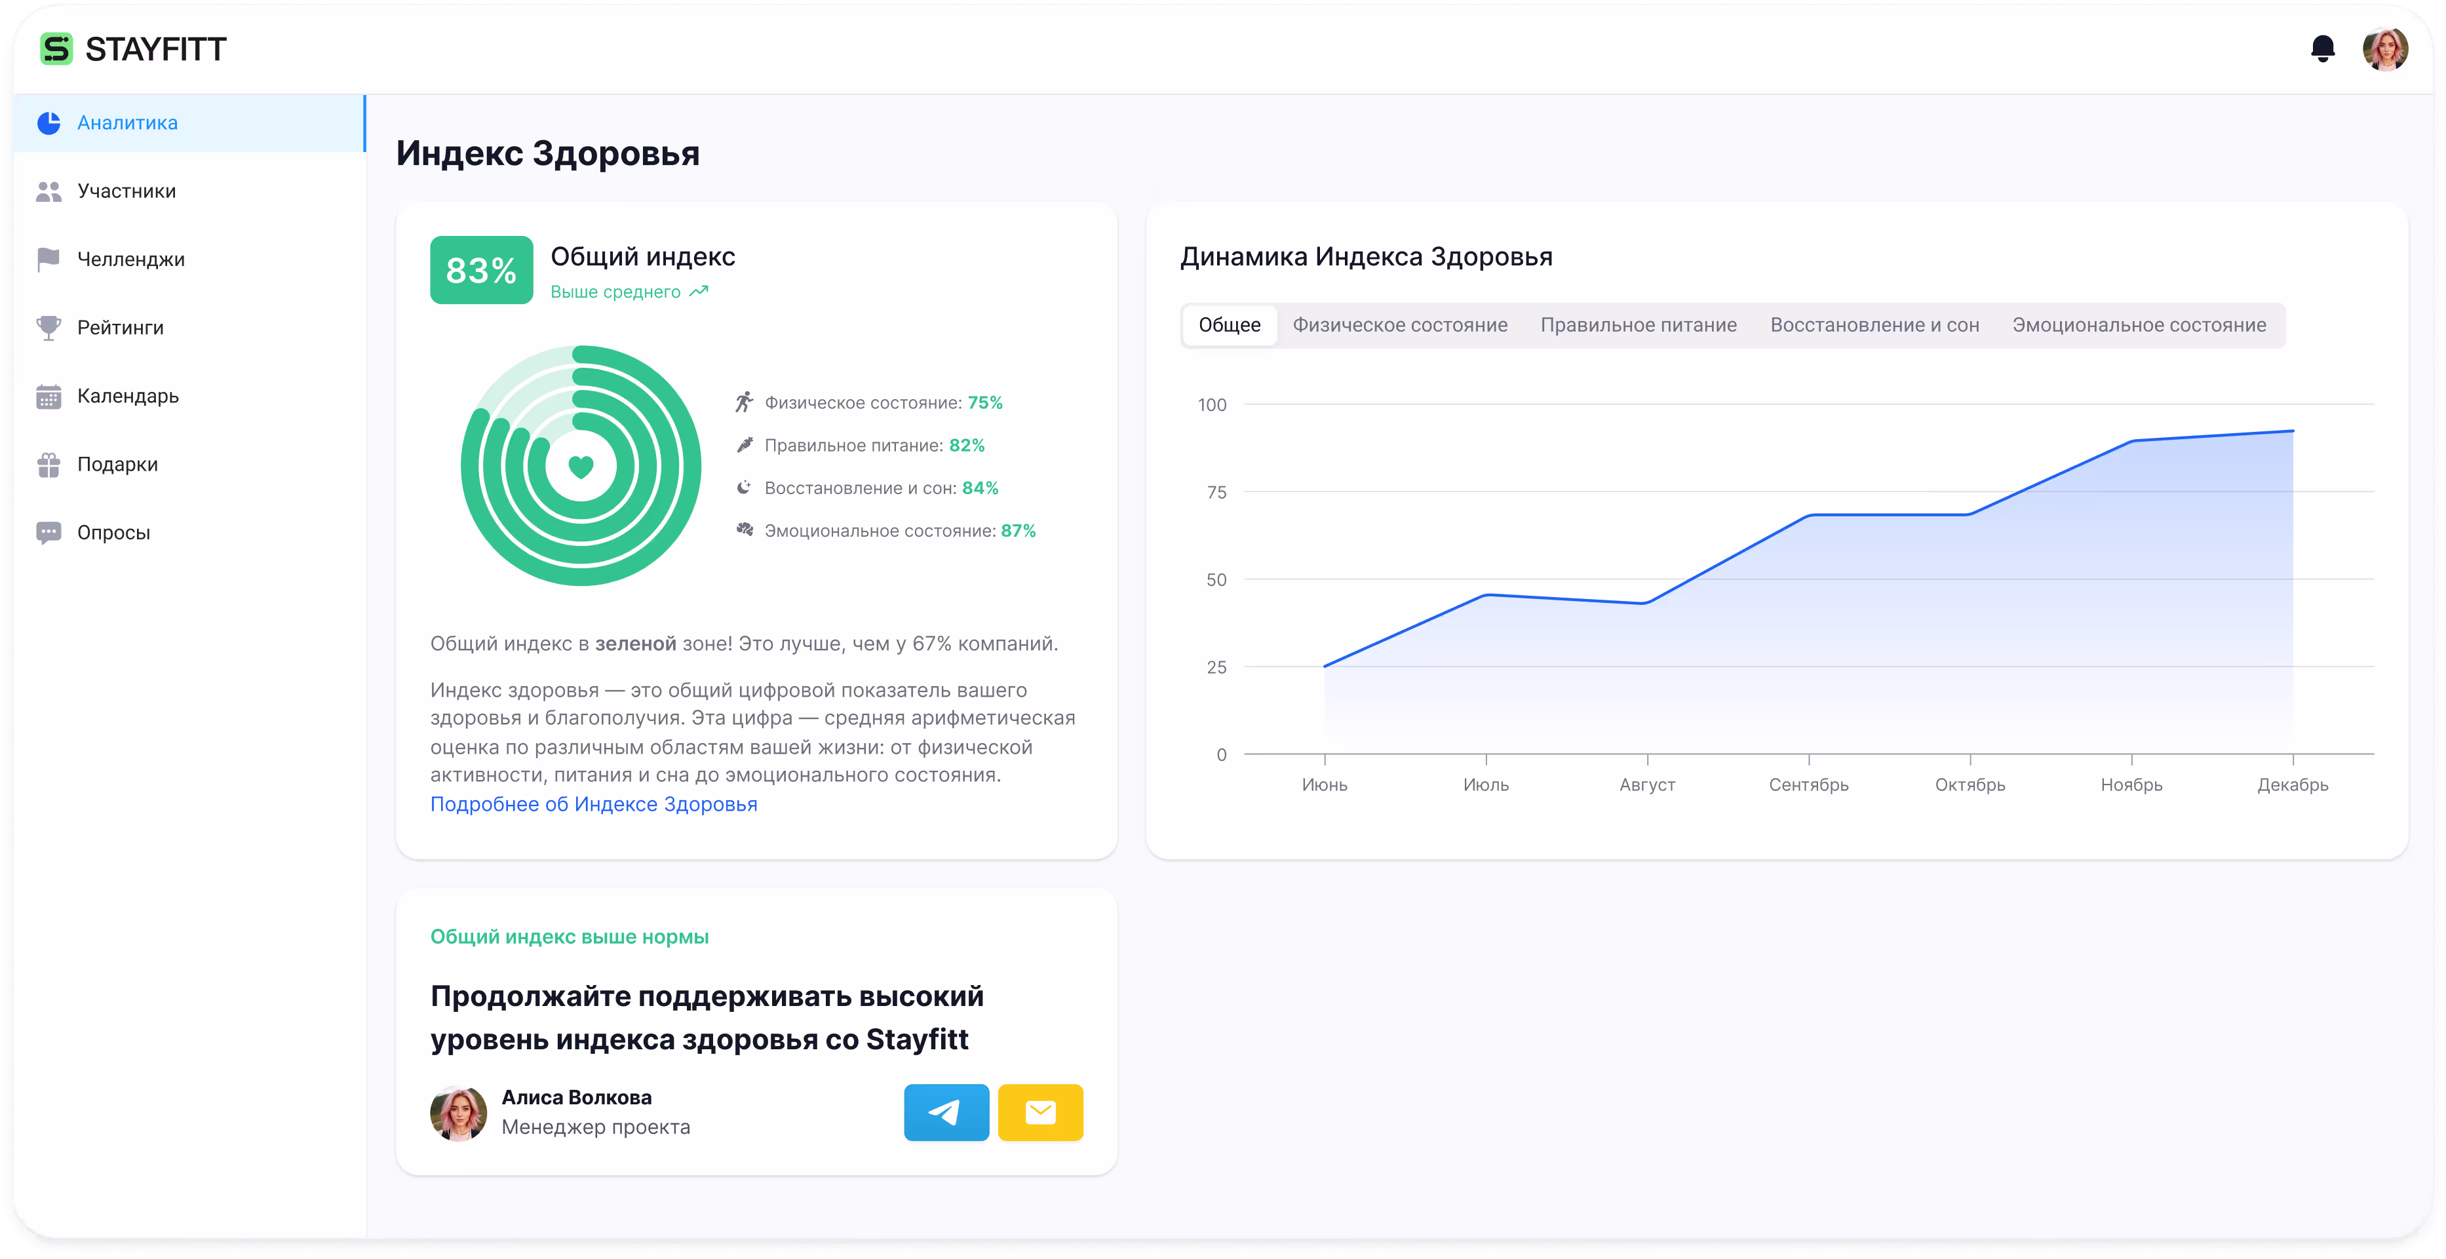Select the Эмоциональное состояние tab
The height and width of the screenshot is (1259, 2446).
click(2139, 326)
